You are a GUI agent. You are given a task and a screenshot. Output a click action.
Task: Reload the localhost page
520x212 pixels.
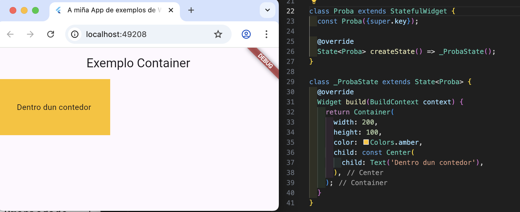point(51,34)
